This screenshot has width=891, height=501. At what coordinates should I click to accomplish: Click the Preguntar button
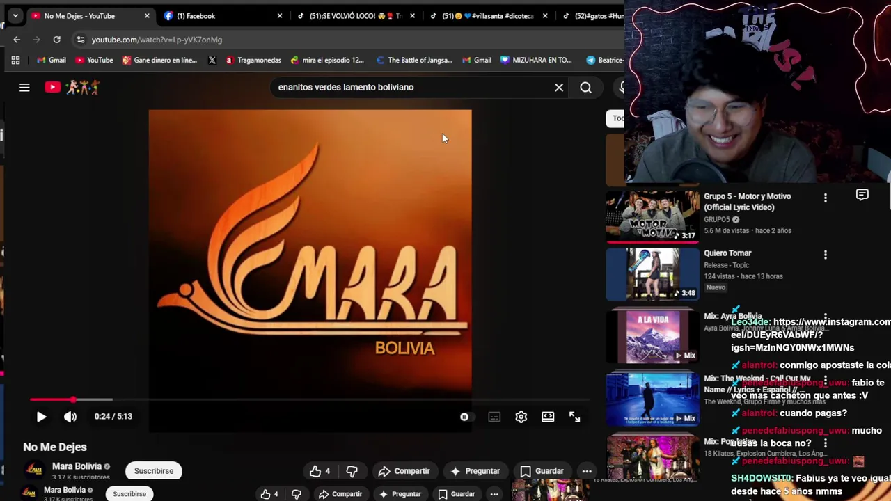(x=475, y=471)
